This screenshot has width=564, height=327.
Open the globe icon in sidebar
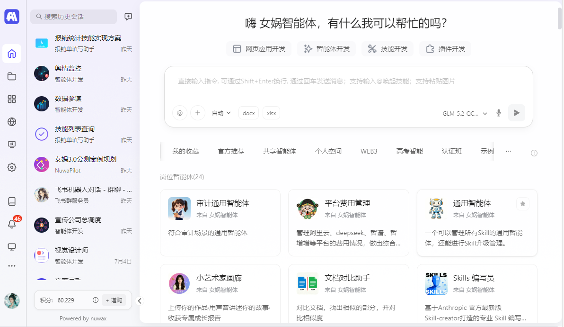tap(12, 122)
